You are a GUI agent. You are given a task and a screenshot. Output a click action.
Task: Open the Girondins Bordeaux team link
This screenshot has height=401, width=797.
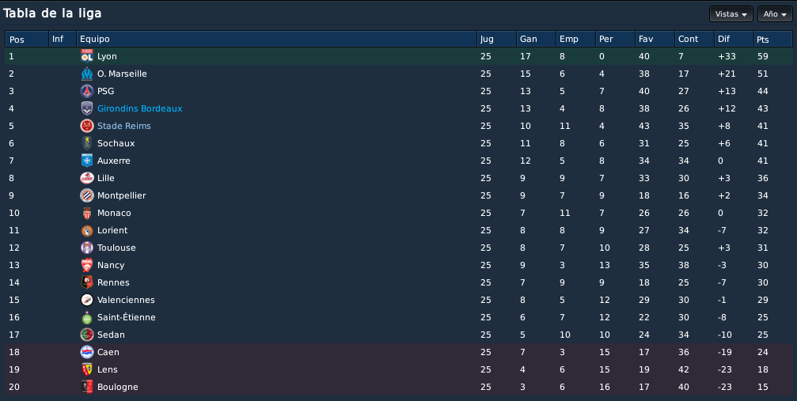pyautogui.click(x=140, y=108)
